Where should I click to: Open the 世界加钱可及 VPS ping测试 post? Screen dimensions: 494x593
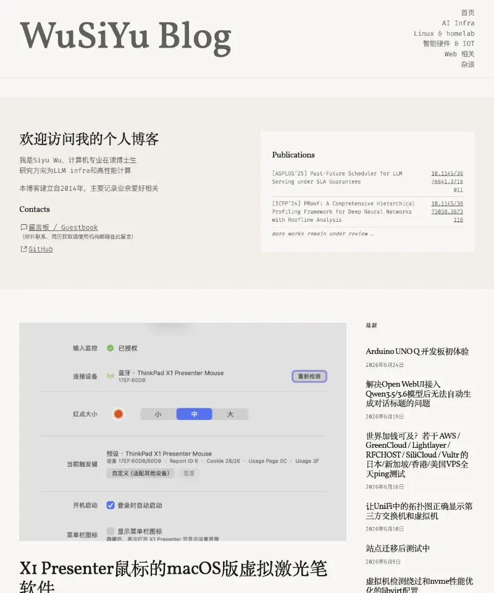tap(417, 455)
